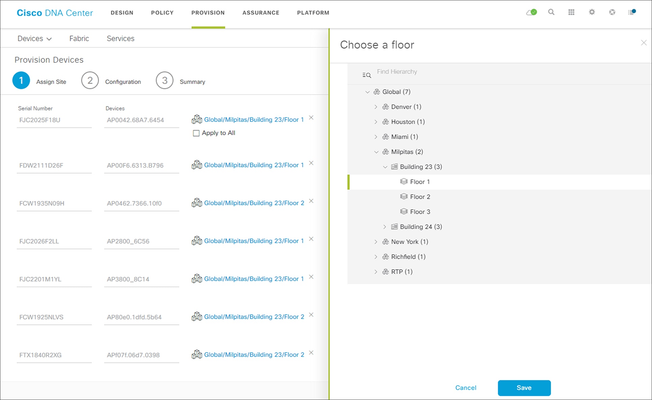This screenshot has height=400, width=652.
Task: Go to step 1 Assign Site
Action: pos(39,81)
